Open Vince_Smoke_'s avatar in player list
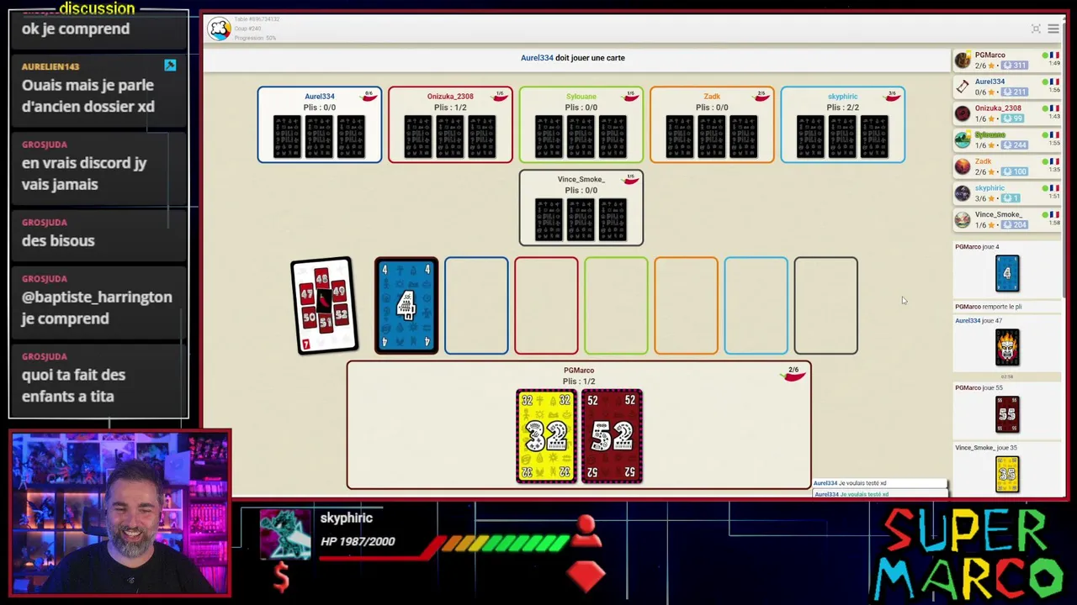This screenshot has width=1077, height=605. tap(963, 219)
